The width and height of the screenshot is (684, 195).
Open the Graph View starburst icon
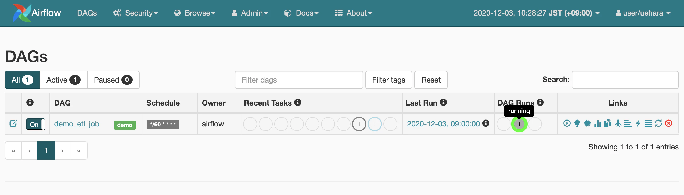coord(587,123)
